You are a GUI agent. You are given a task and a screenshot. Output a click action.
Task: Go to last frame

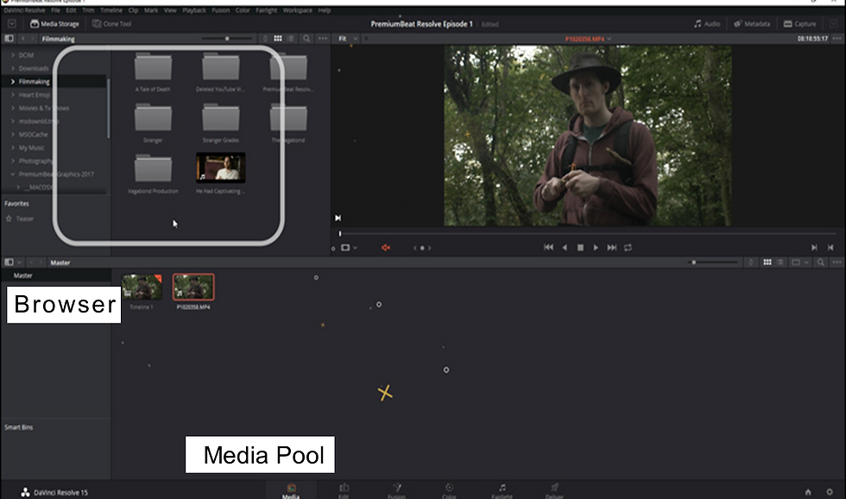pyautogui.click(x=612, y=248)
